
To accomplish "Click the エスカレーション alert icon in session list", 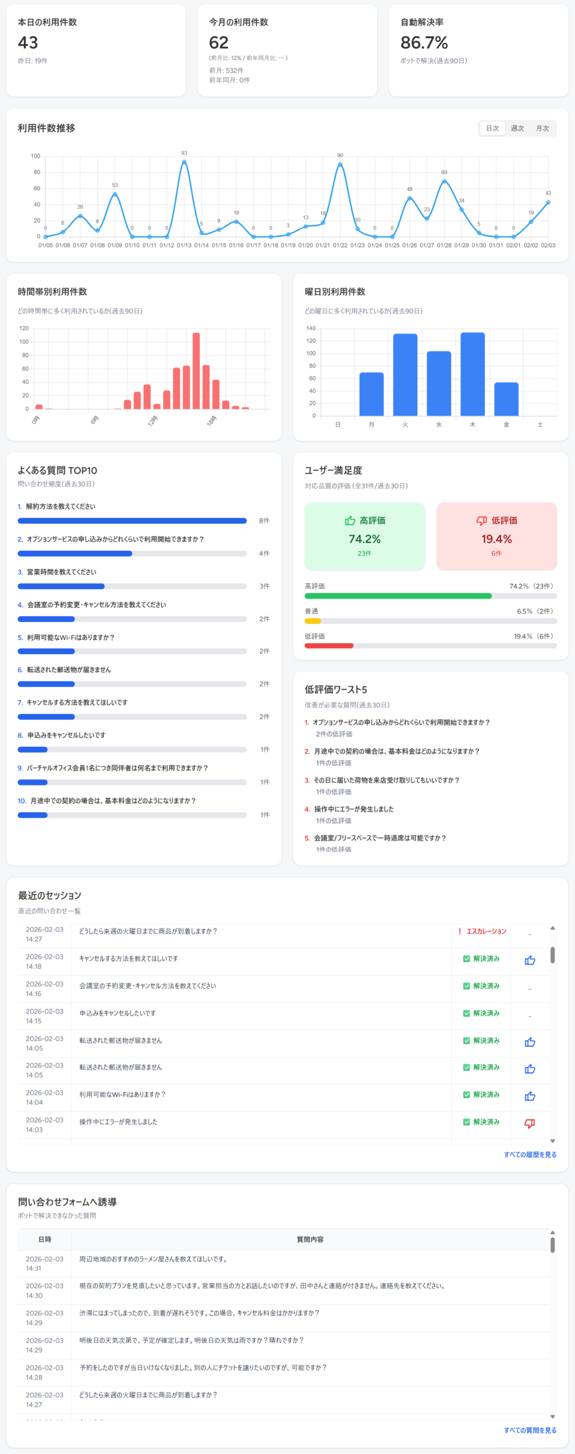I will [x=460, y=931].
